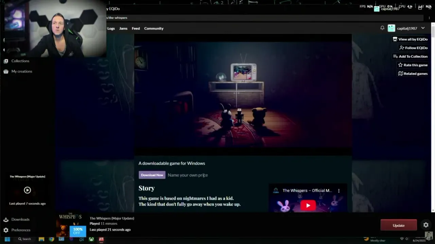435x244 pixels.
Task: Open the Xbox app from the taskbar
Action: pos(91,239)
